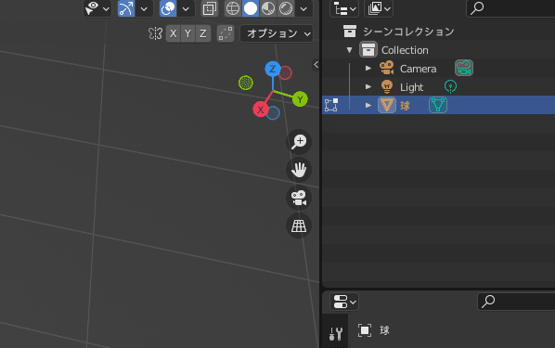Click the mirror butterfly icon
The height and width of the screenshot is (348, 555).
click(x=155, y=33)
